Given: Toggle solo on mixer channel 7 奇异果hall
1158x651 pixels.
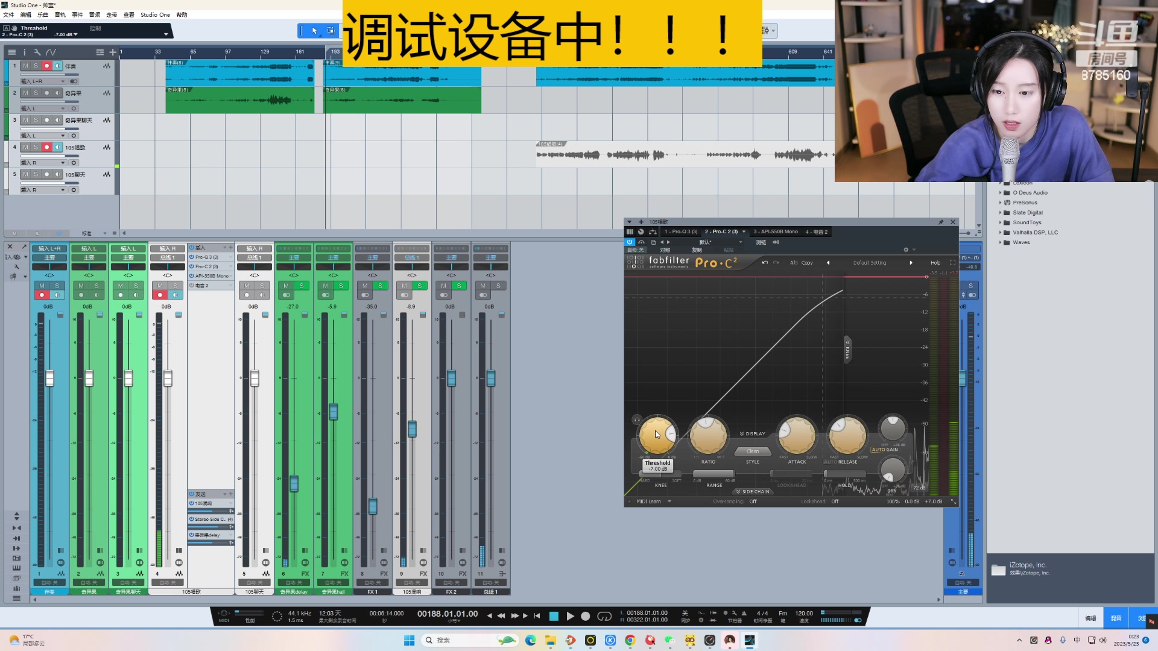Looking at the screenshot, I should click(x=341, y=286).
